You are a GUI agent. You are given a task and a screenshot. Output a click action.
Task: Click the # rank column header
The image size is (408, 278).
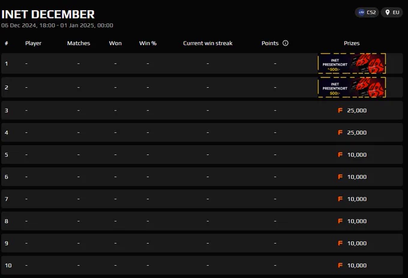[x=6, y=43]
